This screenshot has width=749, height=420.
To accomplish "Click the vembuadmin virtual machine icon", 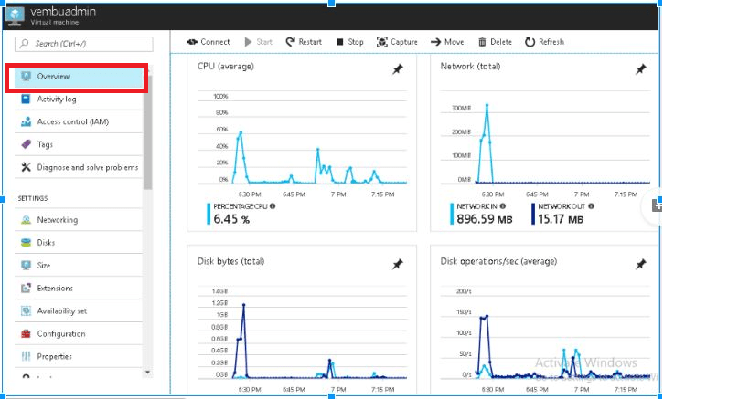I will [15, 16].
